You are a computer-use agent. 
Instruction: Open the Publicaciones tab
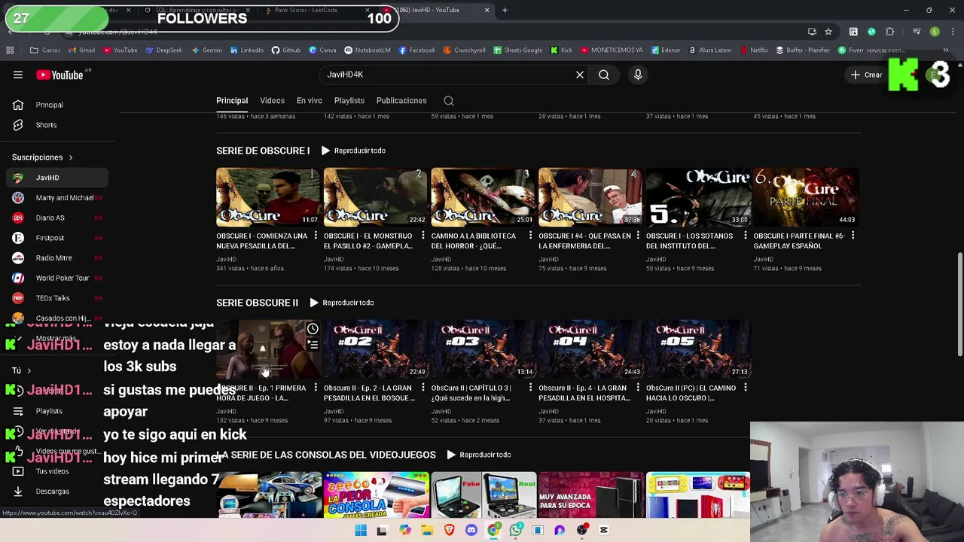[x=401, y=101]
